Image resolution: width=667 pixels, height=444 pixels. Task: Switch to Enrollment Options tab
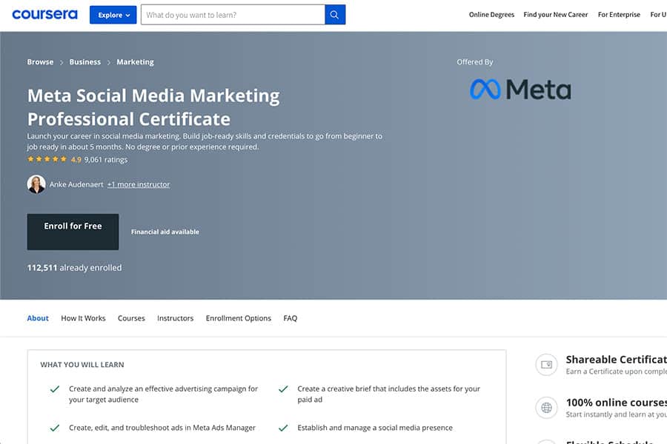point(238,318)
